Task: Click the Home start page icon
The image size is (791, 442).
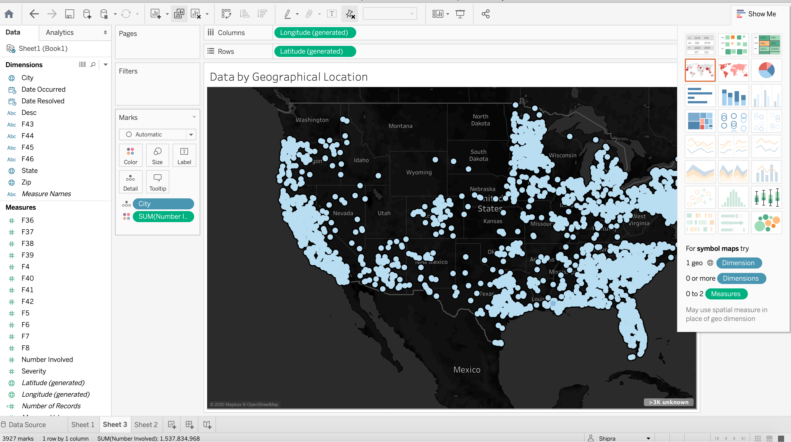Action: 9,14
